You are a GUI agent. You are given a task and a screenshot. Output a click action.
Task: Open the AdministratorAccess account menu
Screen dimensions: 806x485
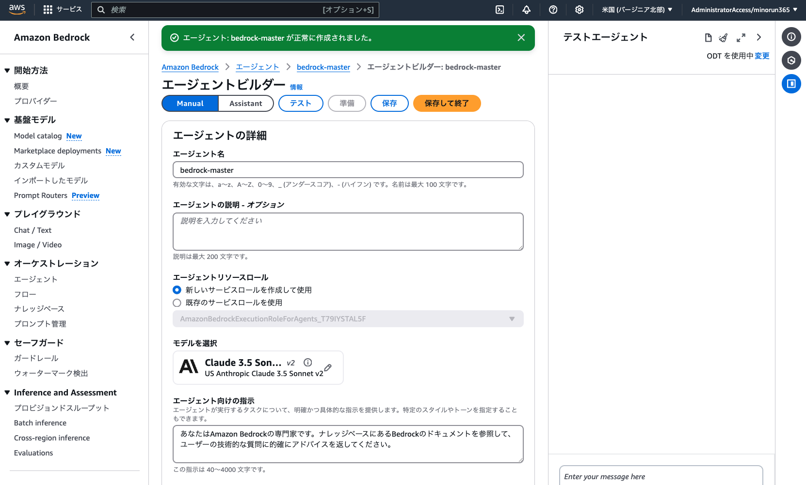[x=744, y=10]
